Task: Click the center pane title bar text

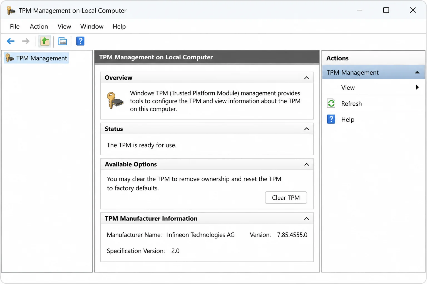Action: pyautogui.click(x=156, y=57)
